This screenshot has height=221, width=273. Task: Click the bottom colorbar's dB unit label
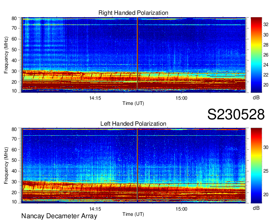(256, 208)
